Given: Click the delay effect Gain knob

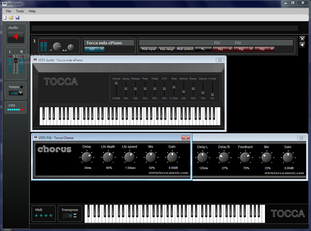Looking at the screenshot, I should tap(288, 158).
